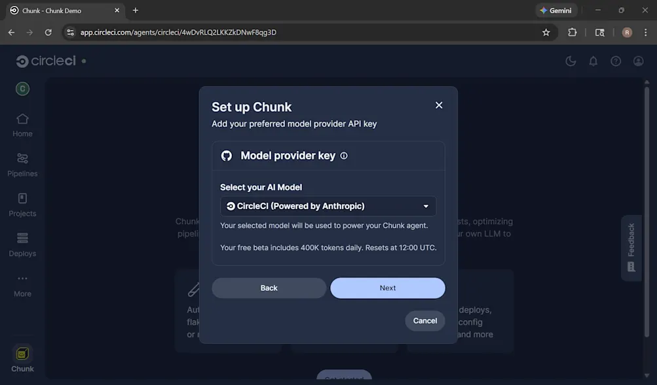Open notifications with the bell icon
The height and width of the screenshot is (385, 657).
pos(592,60)
